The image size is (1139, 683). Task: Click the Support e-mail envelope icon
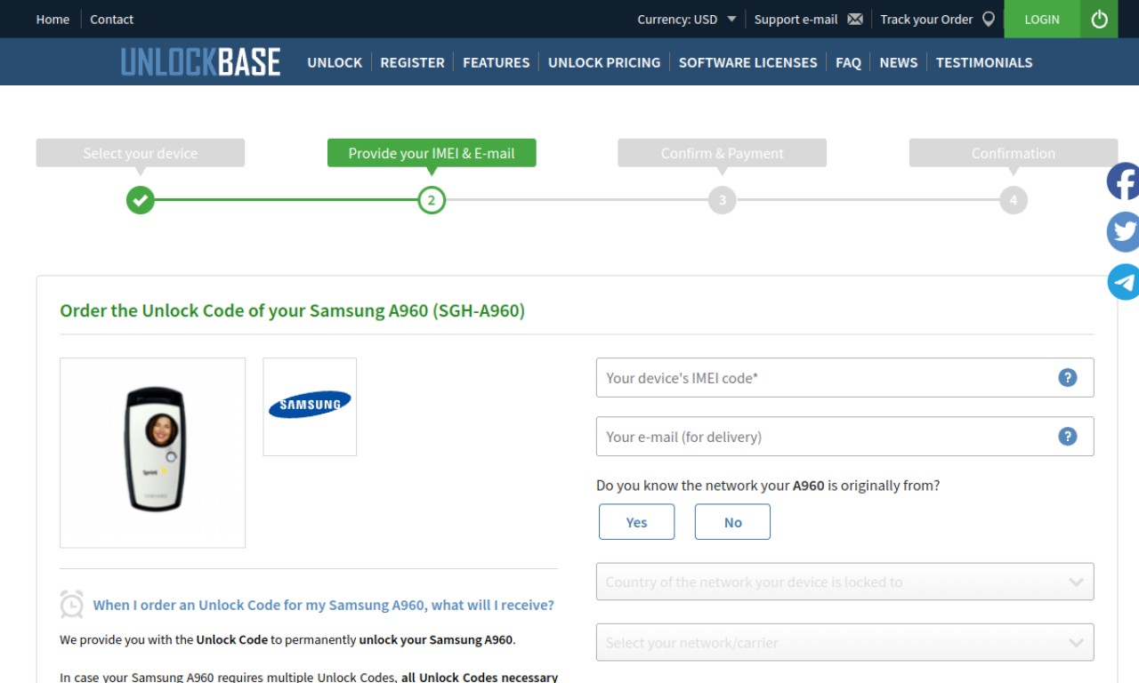point(855,19)
